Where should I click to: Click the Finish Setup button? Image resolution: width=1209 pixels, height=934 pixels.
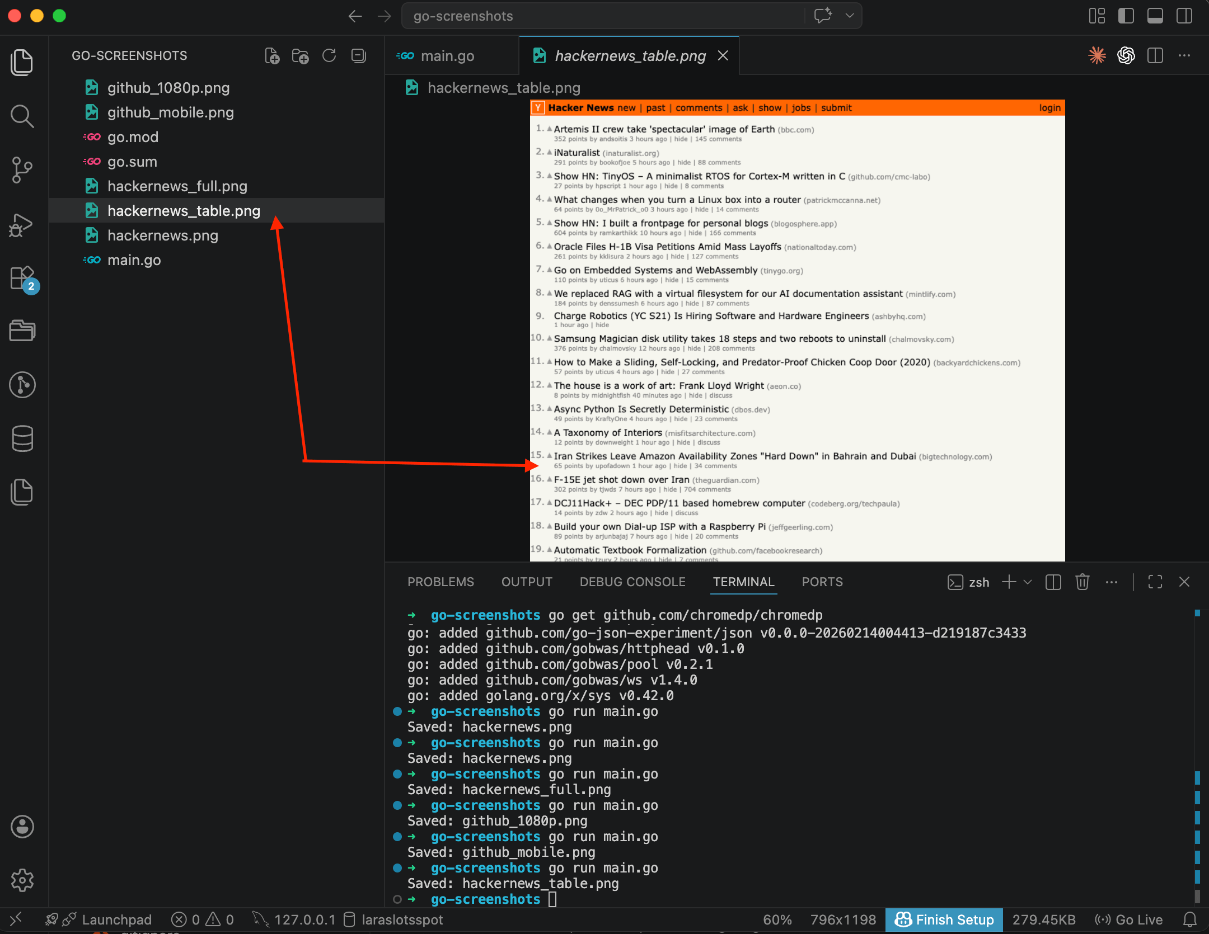[x=944, y=919]
